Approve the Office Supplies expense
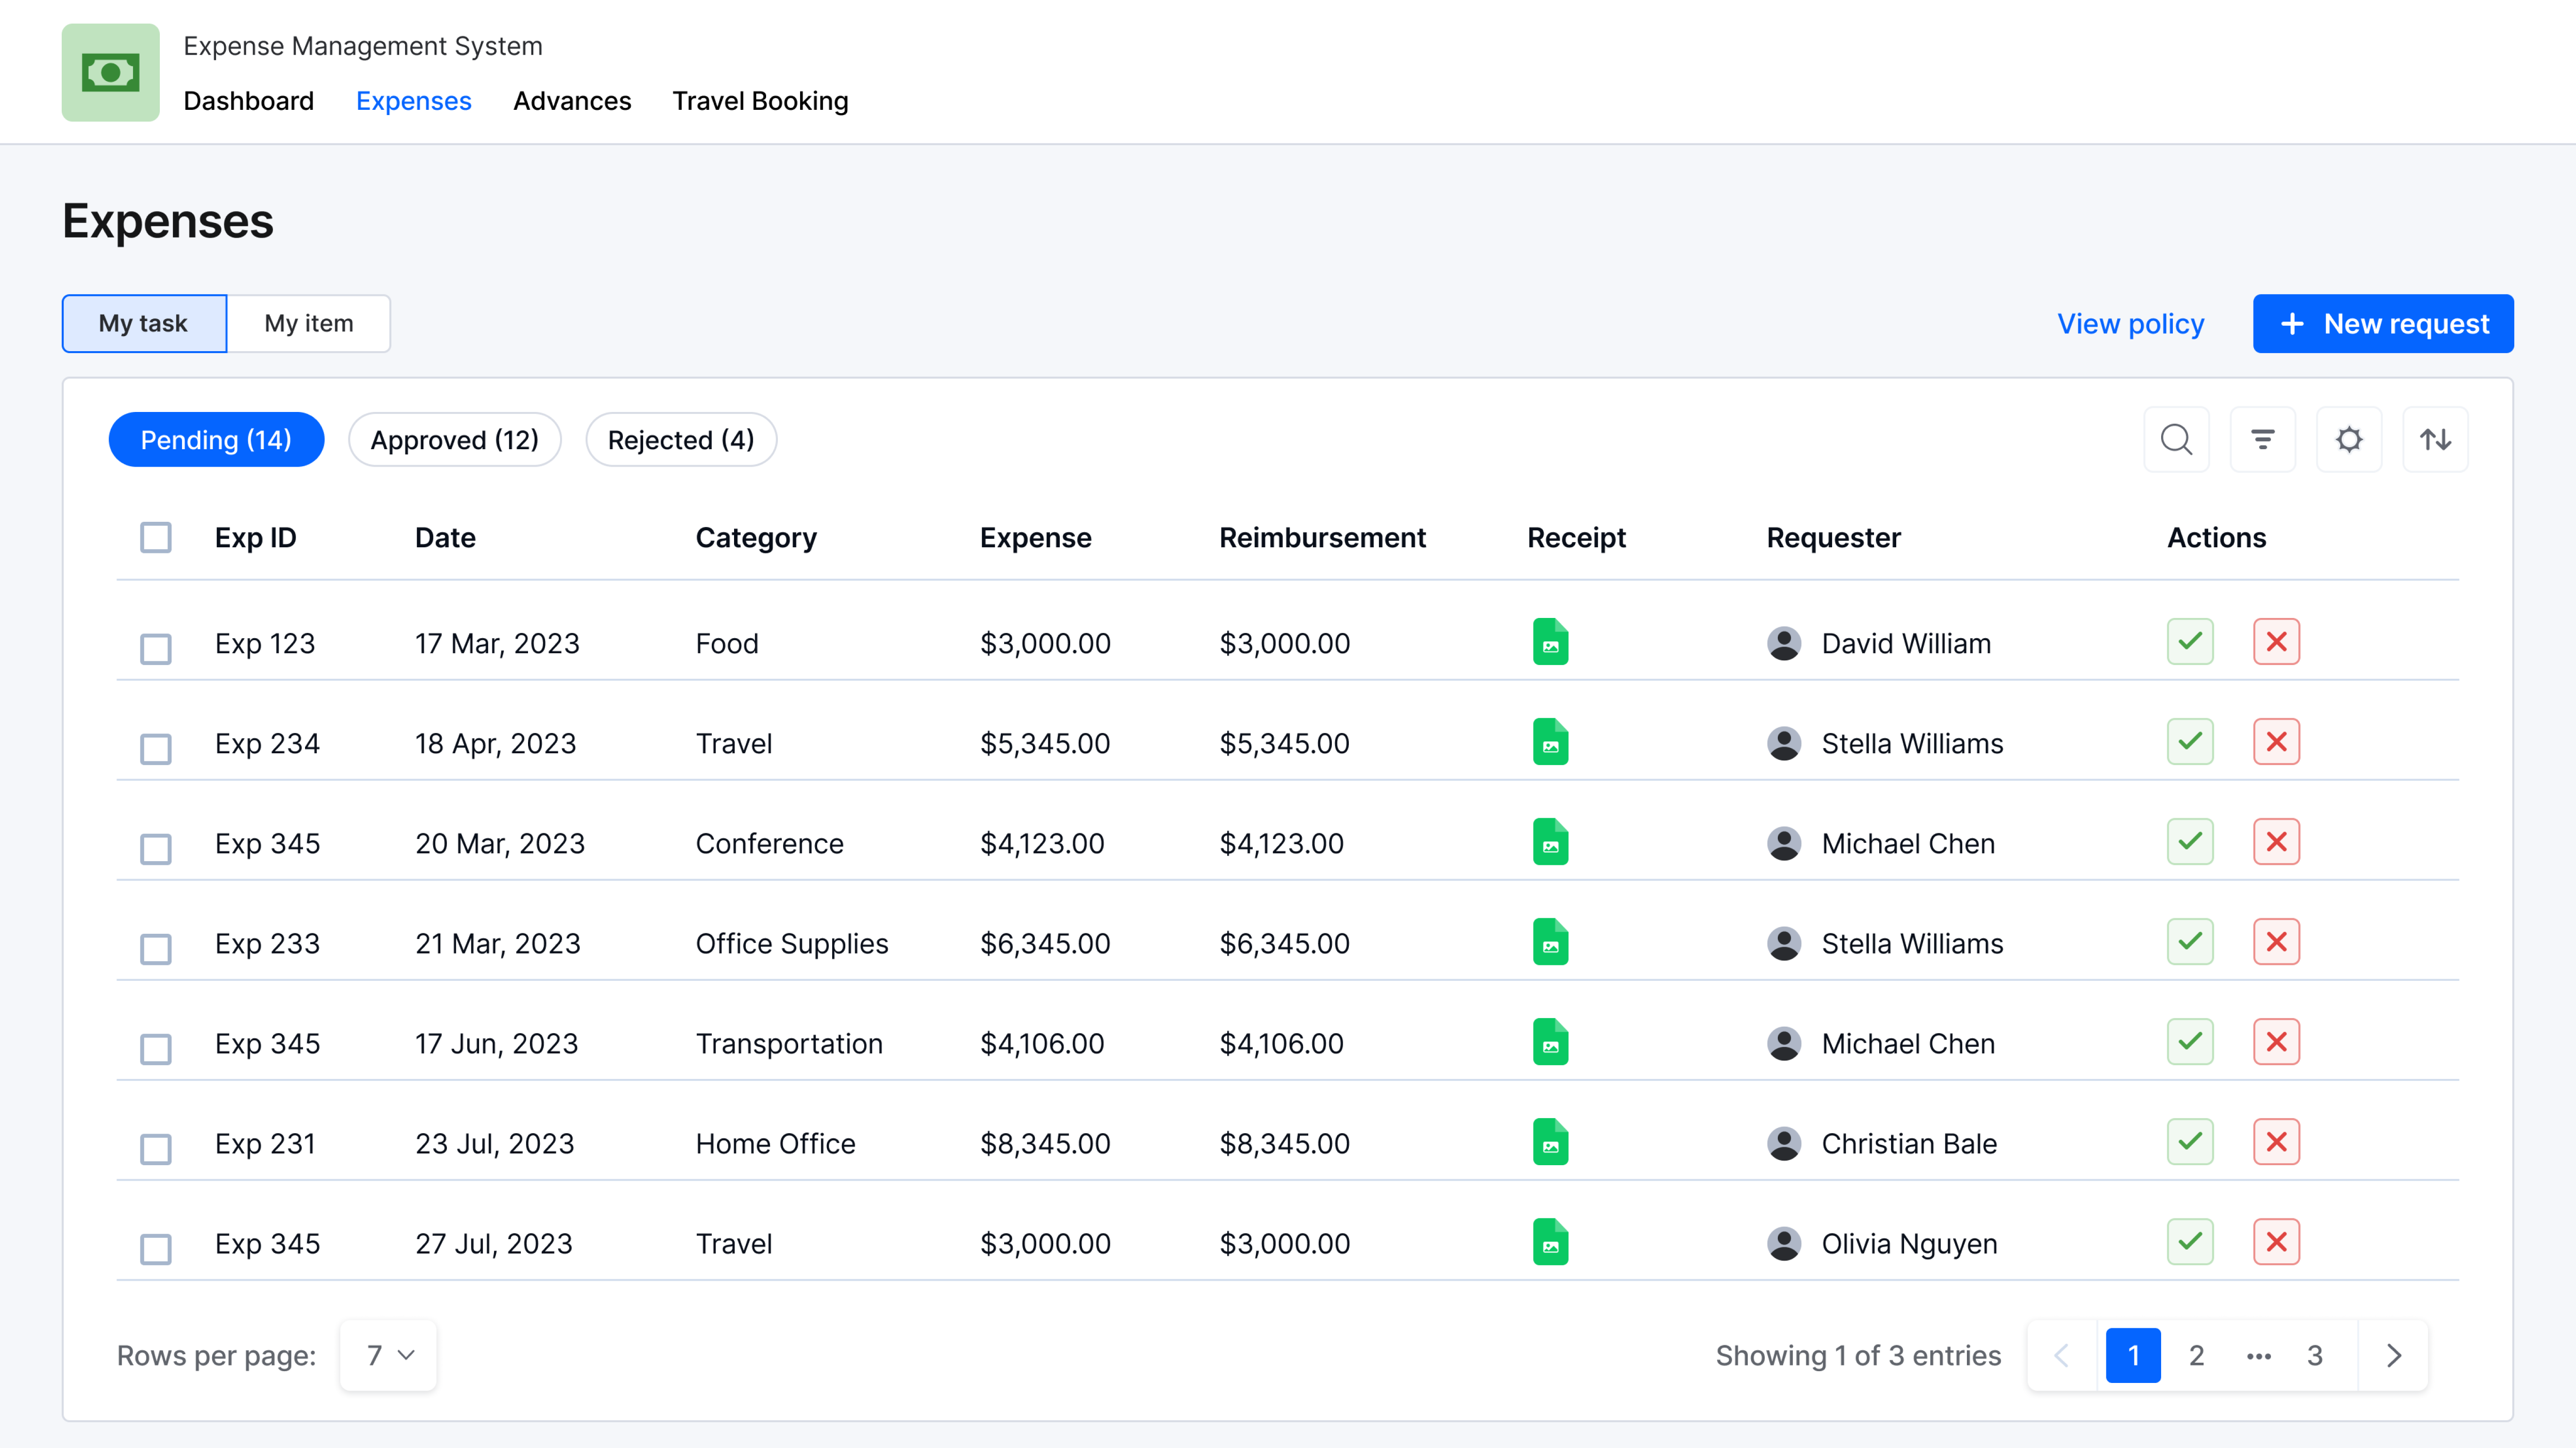The image size is (2576, 1448). (2190, 942)
